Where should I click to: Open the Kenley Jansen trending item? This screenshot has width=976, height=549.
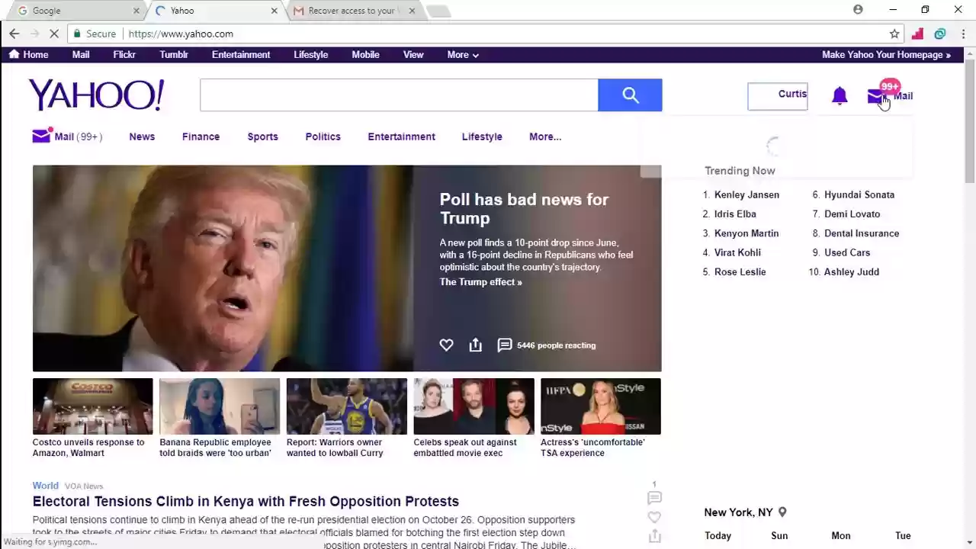coord(746,194)
